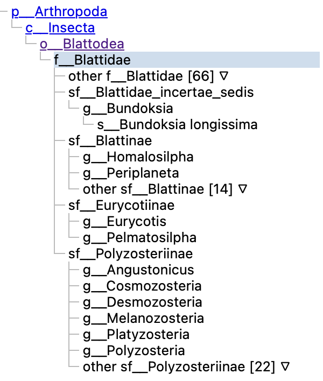Select species s__Bundoksia longissima
The height and width of the screenshot is (381, 323).
[x=177, y=125]
